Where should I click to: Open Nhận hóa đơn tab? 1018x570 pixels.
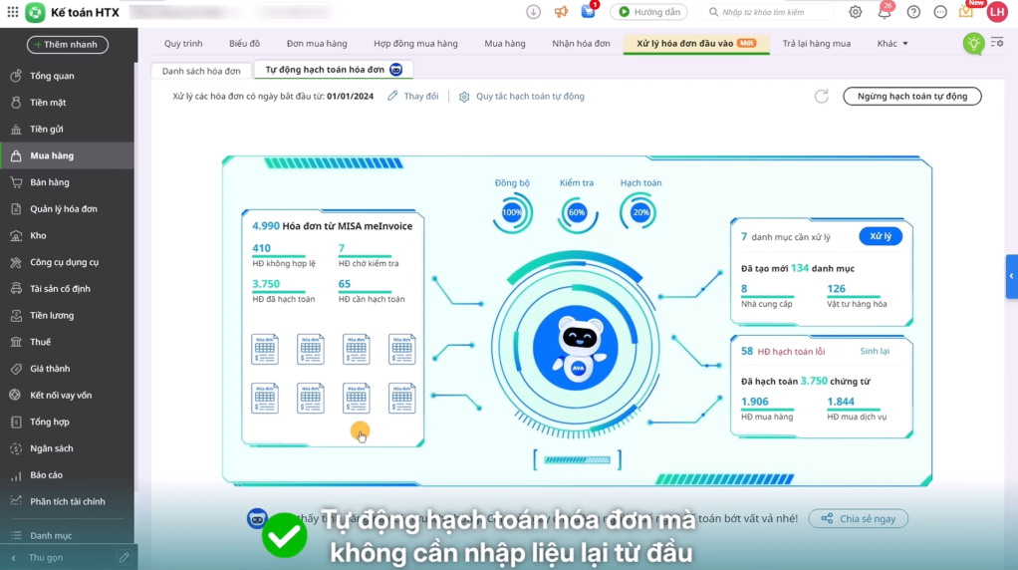coord(581,44)
